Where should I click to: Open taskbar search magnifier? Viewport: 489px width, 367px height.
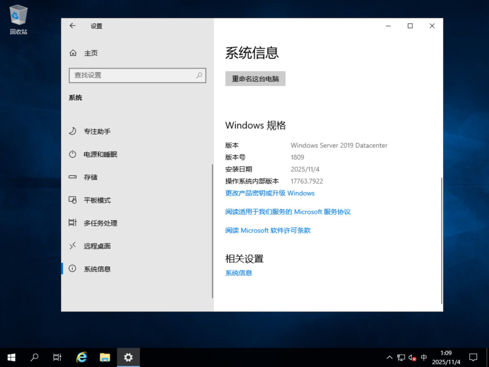[34, 357]
